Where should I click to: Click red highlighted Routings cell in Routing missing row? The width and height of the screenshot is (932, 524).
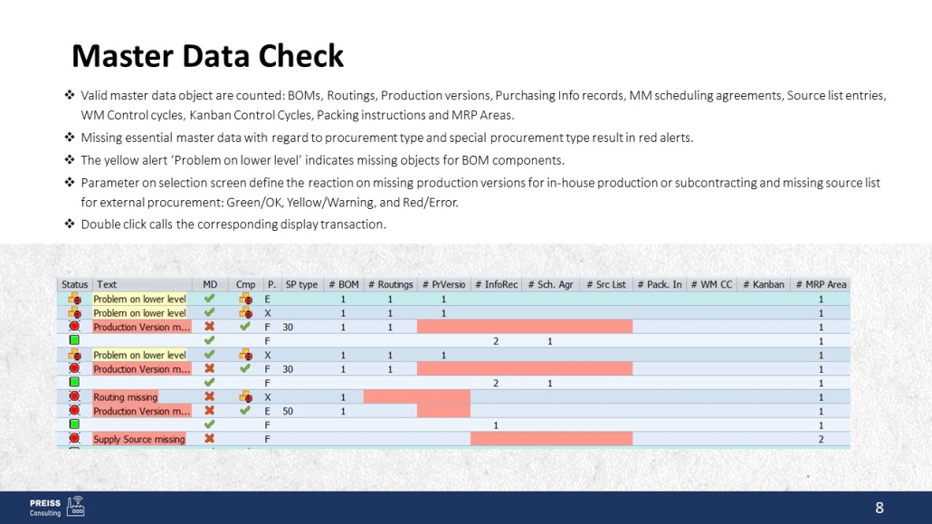[390, 397]
